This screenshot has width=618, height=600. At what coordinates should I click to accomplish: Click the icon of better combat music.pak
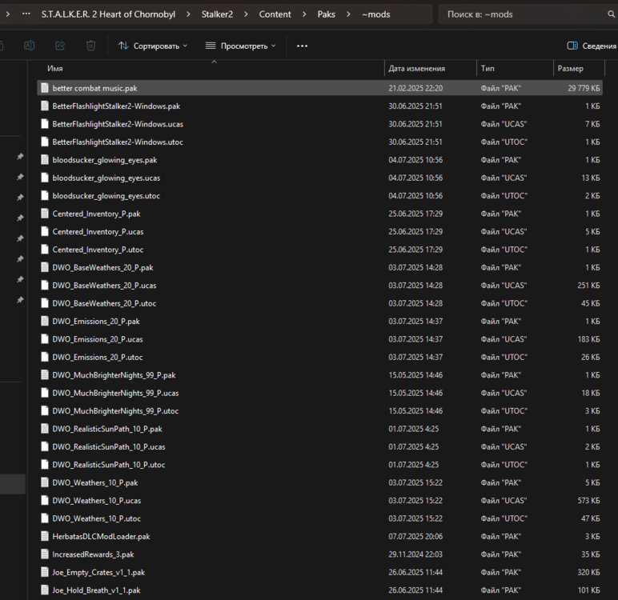(45, 88)
